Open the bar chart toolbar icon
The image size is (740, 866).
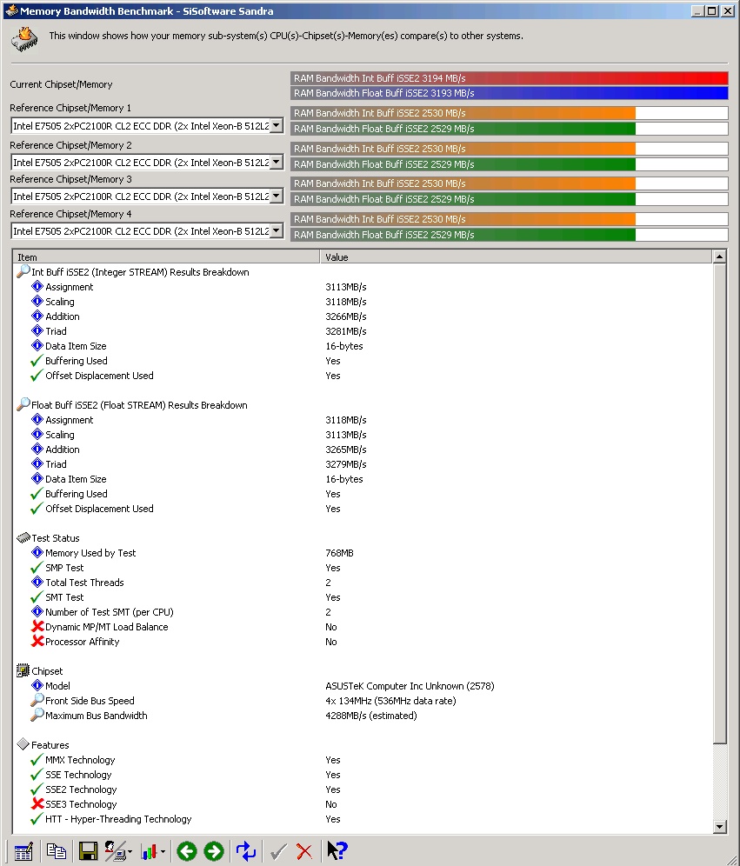149,851
